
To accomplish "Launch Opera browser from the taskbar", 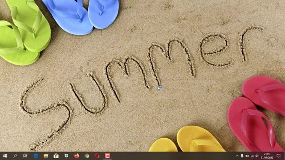I will click(97, 156).
